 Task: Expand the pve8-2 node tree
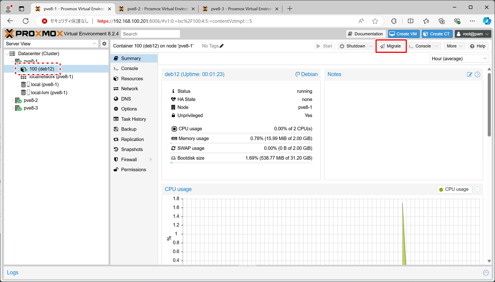click(x=13, y=100)
